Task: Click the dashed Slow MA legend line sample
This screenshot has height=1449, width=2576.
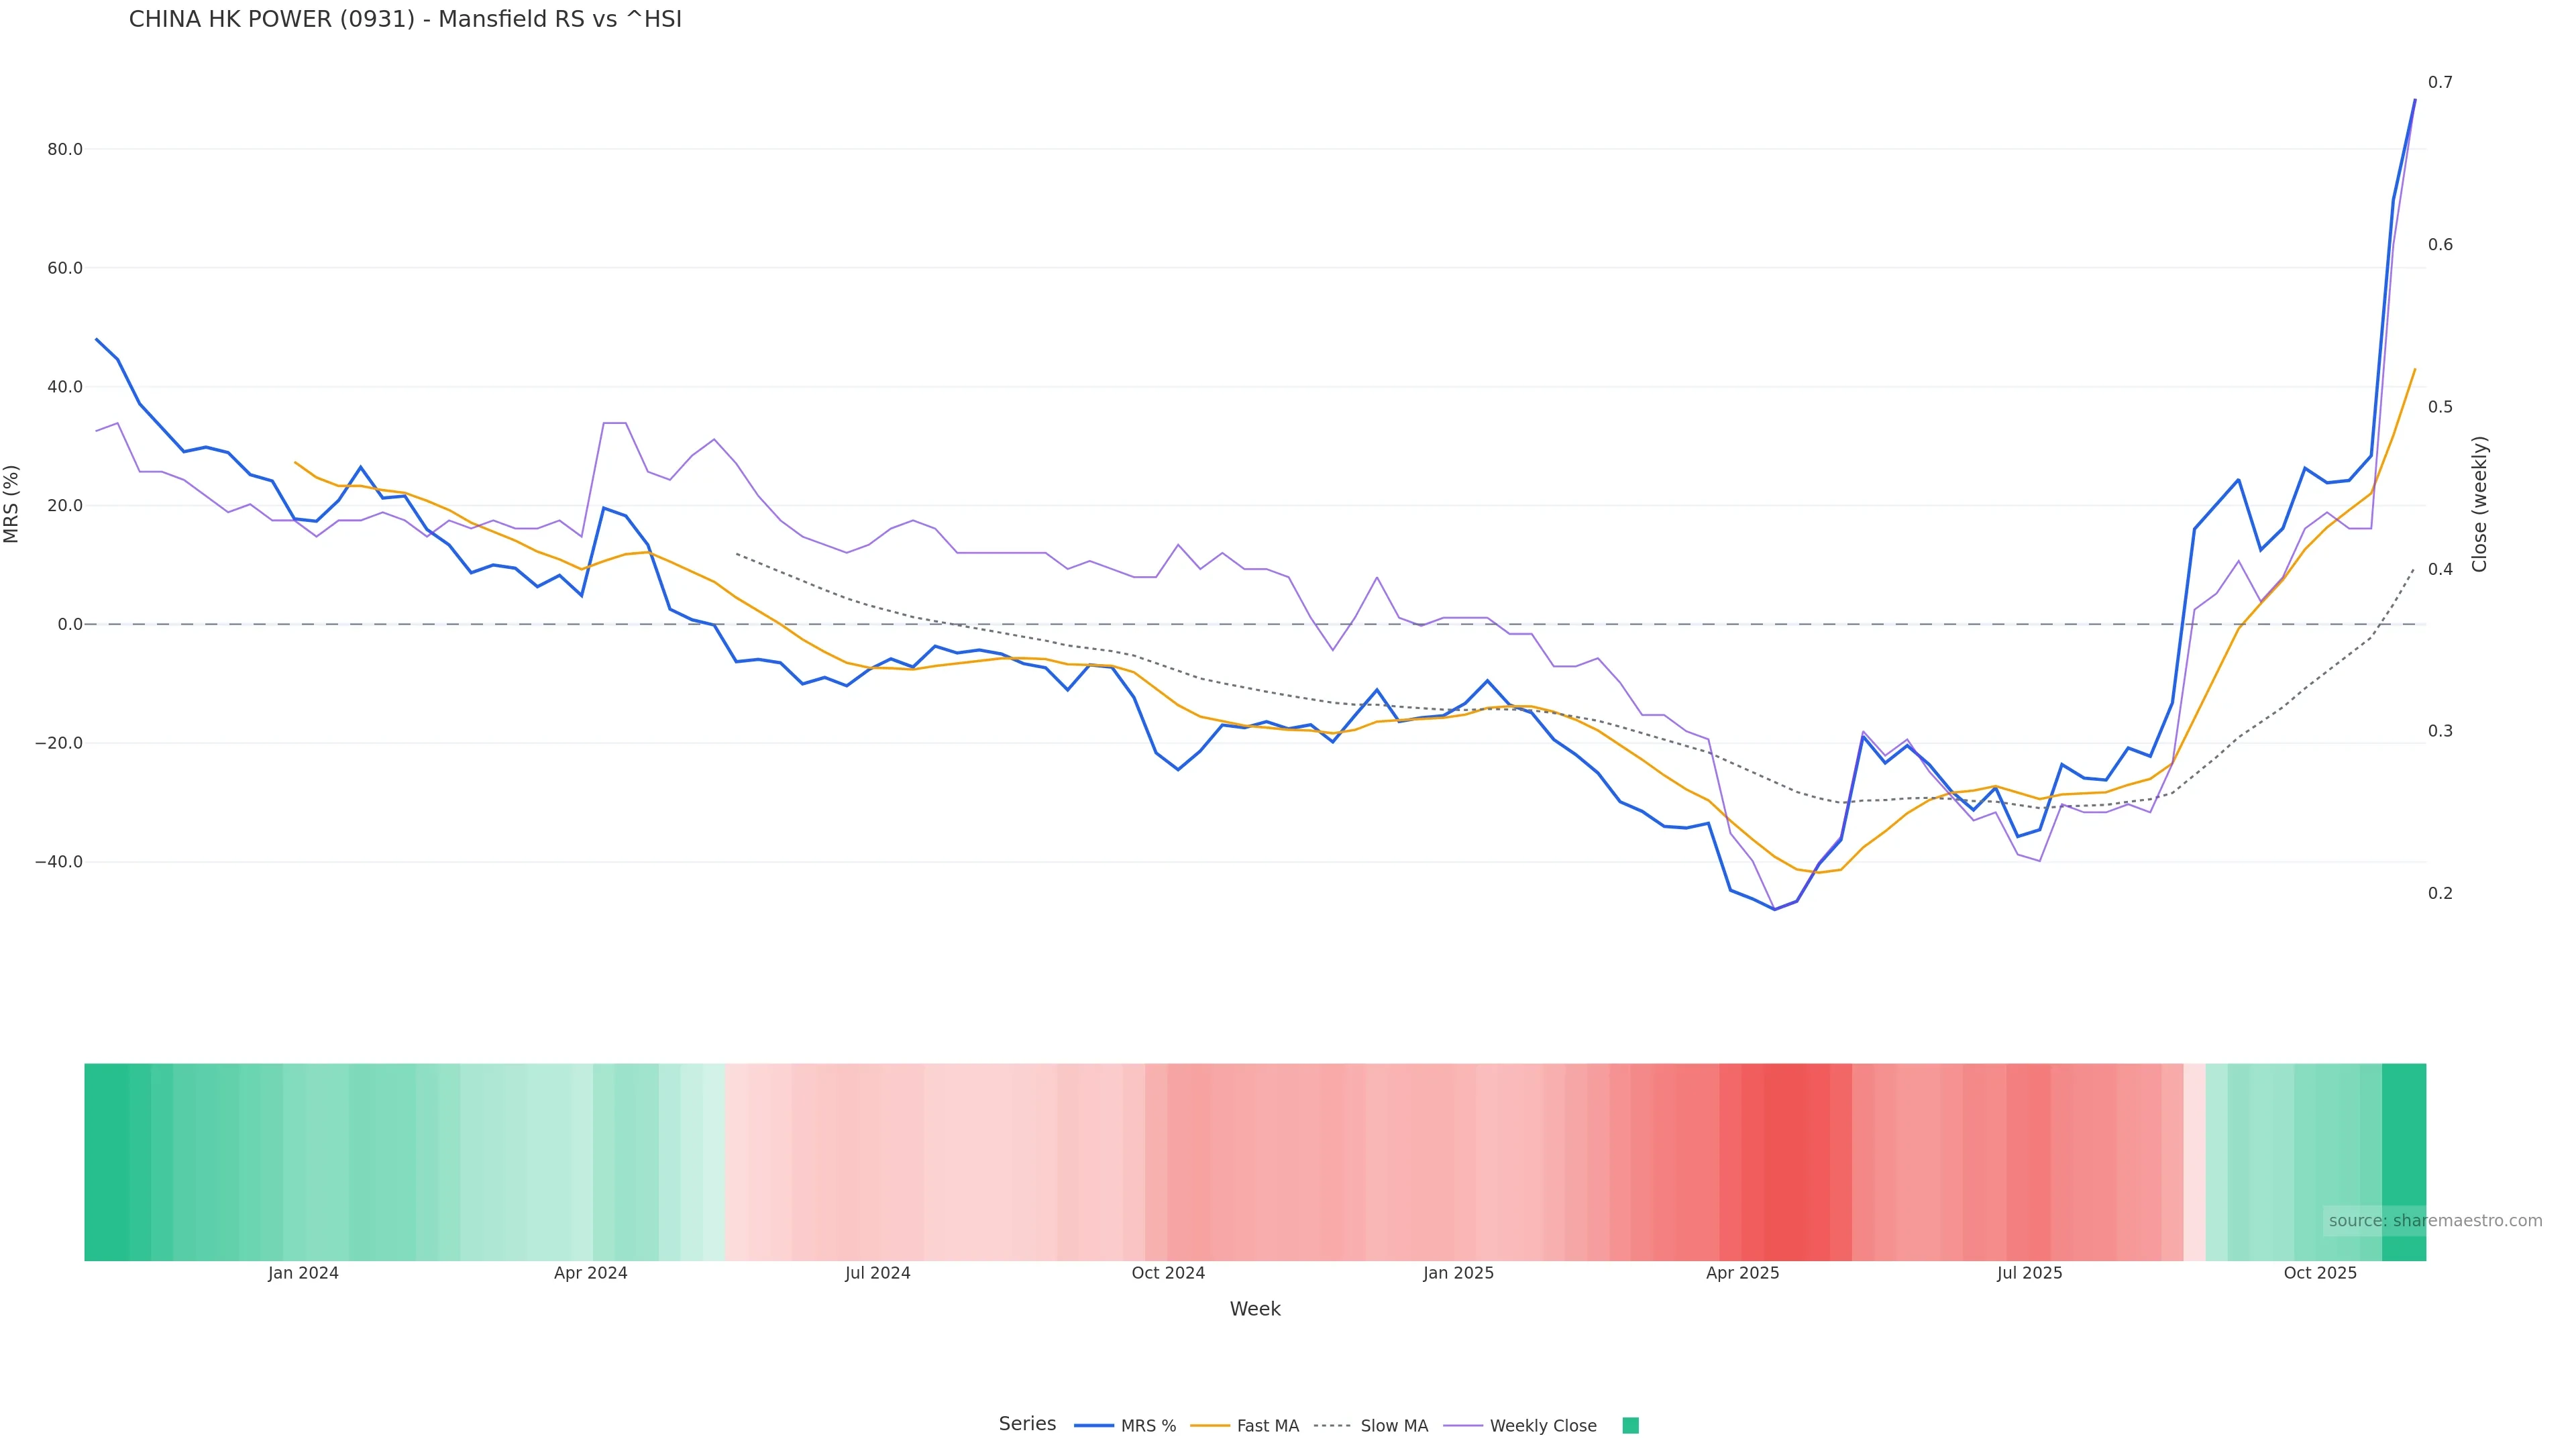Action: click(1332, 1426)
